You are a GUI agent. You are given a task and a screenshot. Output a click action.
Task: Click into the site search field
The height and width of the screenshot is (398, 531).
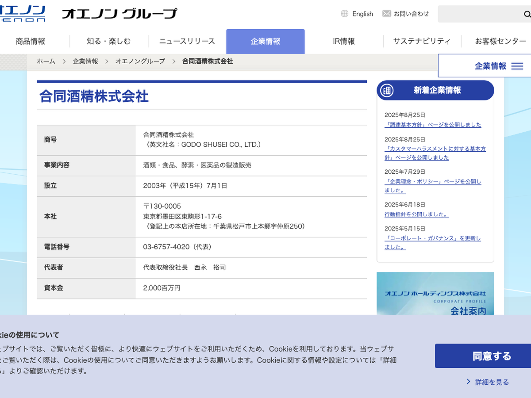[x=478, y=14]
